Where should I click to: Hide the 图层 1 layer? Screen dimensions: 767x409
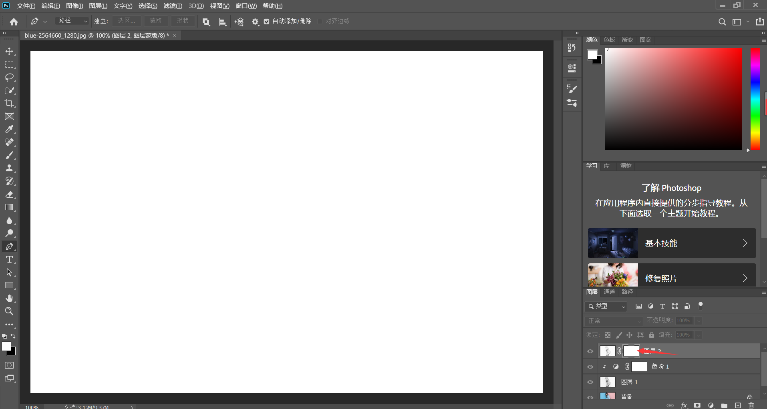[x=590, y=382]
